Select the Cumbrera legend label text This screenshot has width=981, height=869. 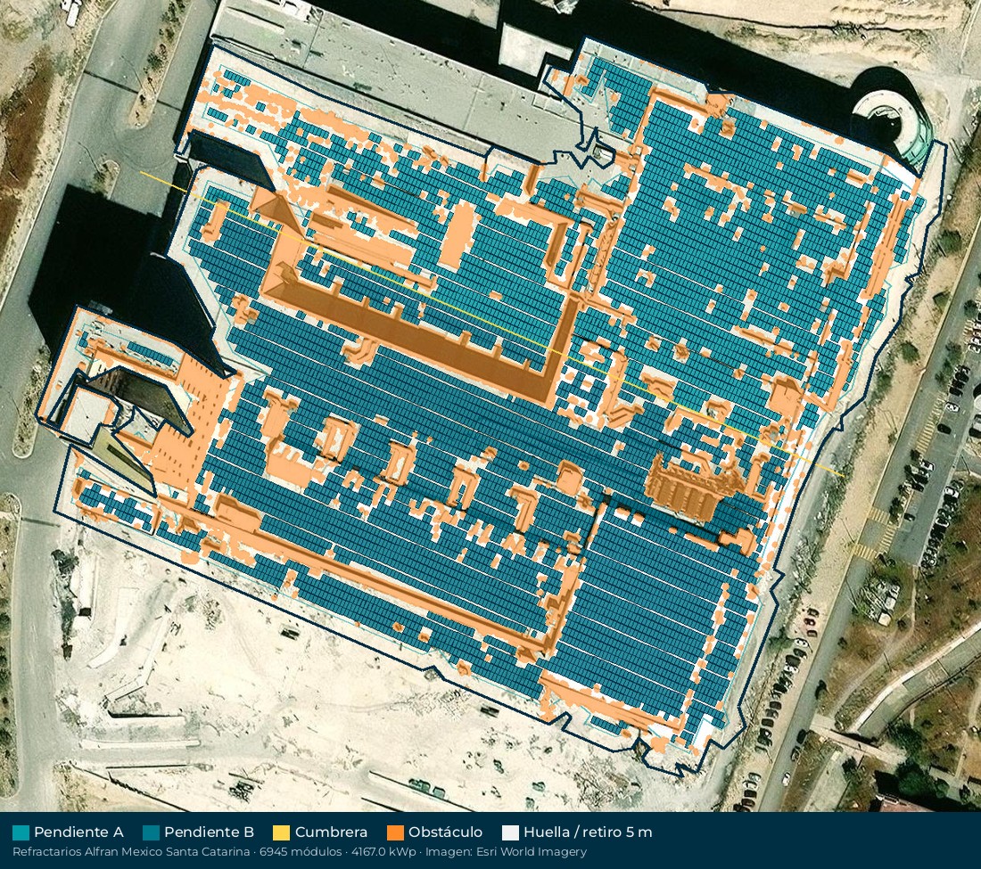point(331,832)
